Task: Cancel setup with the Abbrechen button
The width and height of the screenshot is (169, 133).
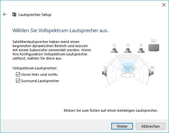Action: click(x=151, y=126)
